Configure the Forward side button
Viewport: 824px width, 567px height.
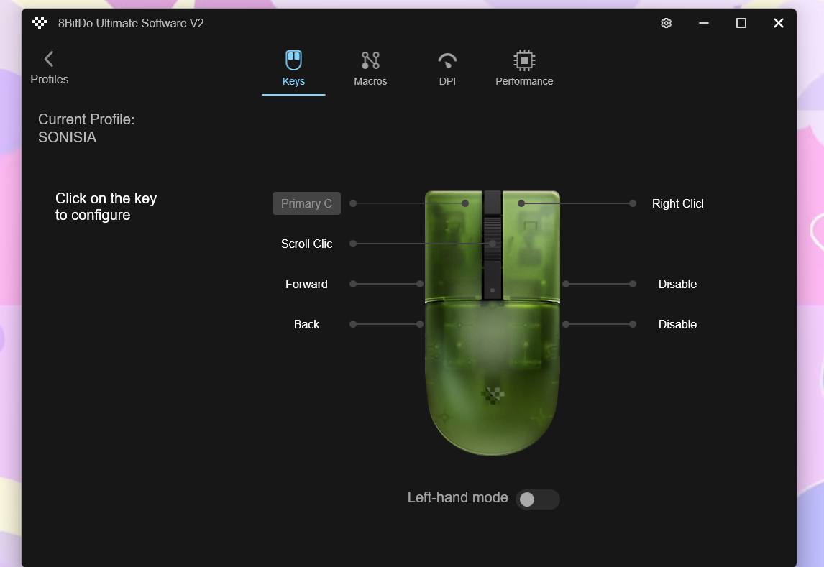click(x=306, y=284)
